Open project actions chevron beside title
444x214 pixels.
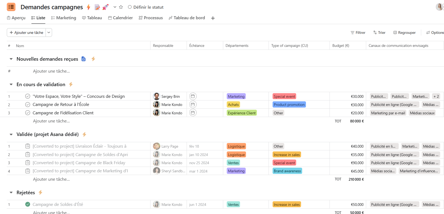pyautogui.click(x=115, y=7)
